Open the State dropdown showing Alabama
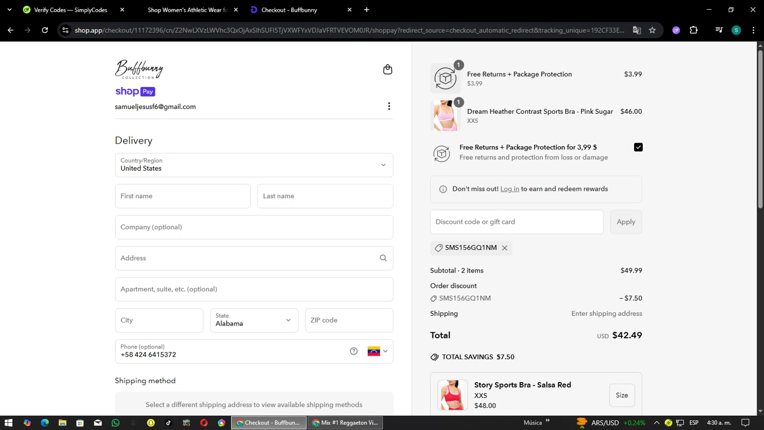The height and width of the screenshot is (430, 764). (x=254, y=320)
